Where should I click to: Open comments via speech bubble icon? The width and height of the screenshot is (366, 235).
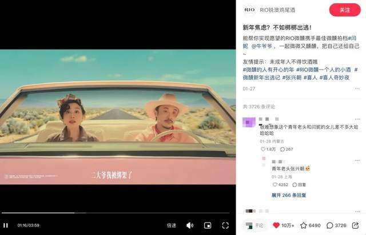click(329, 225)
